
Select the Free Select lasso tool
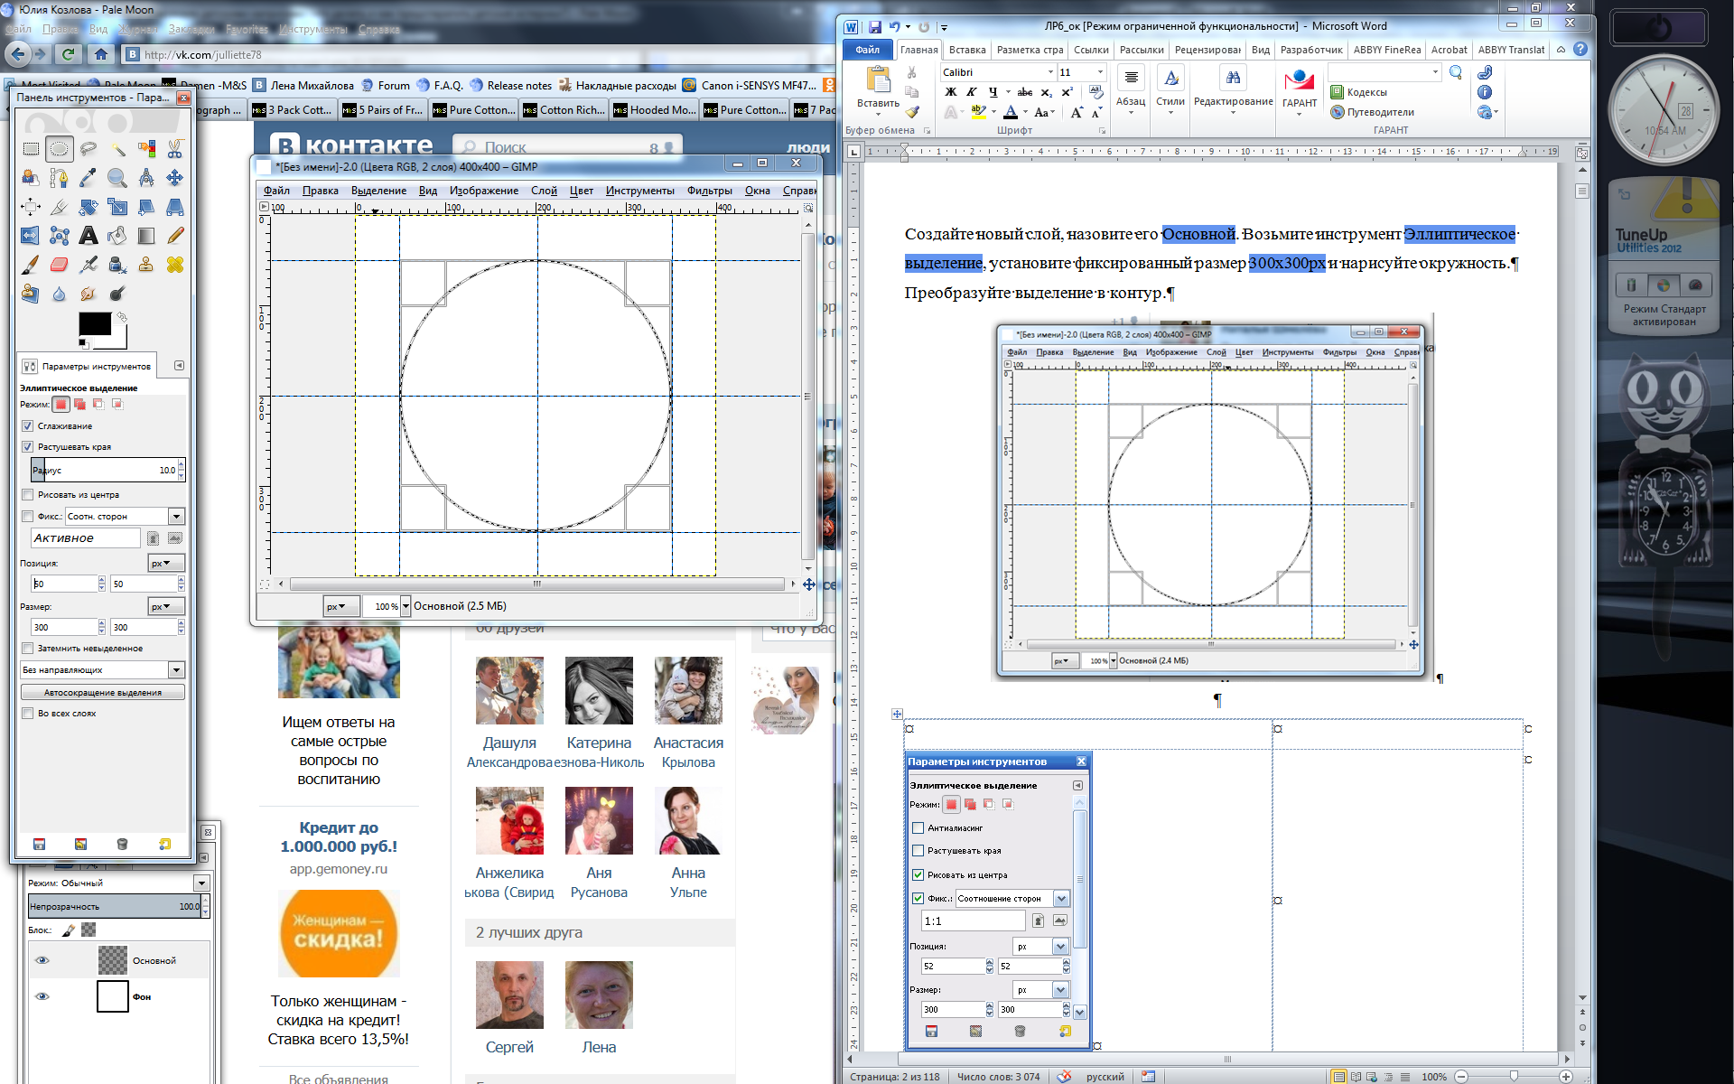click(89, 149)
